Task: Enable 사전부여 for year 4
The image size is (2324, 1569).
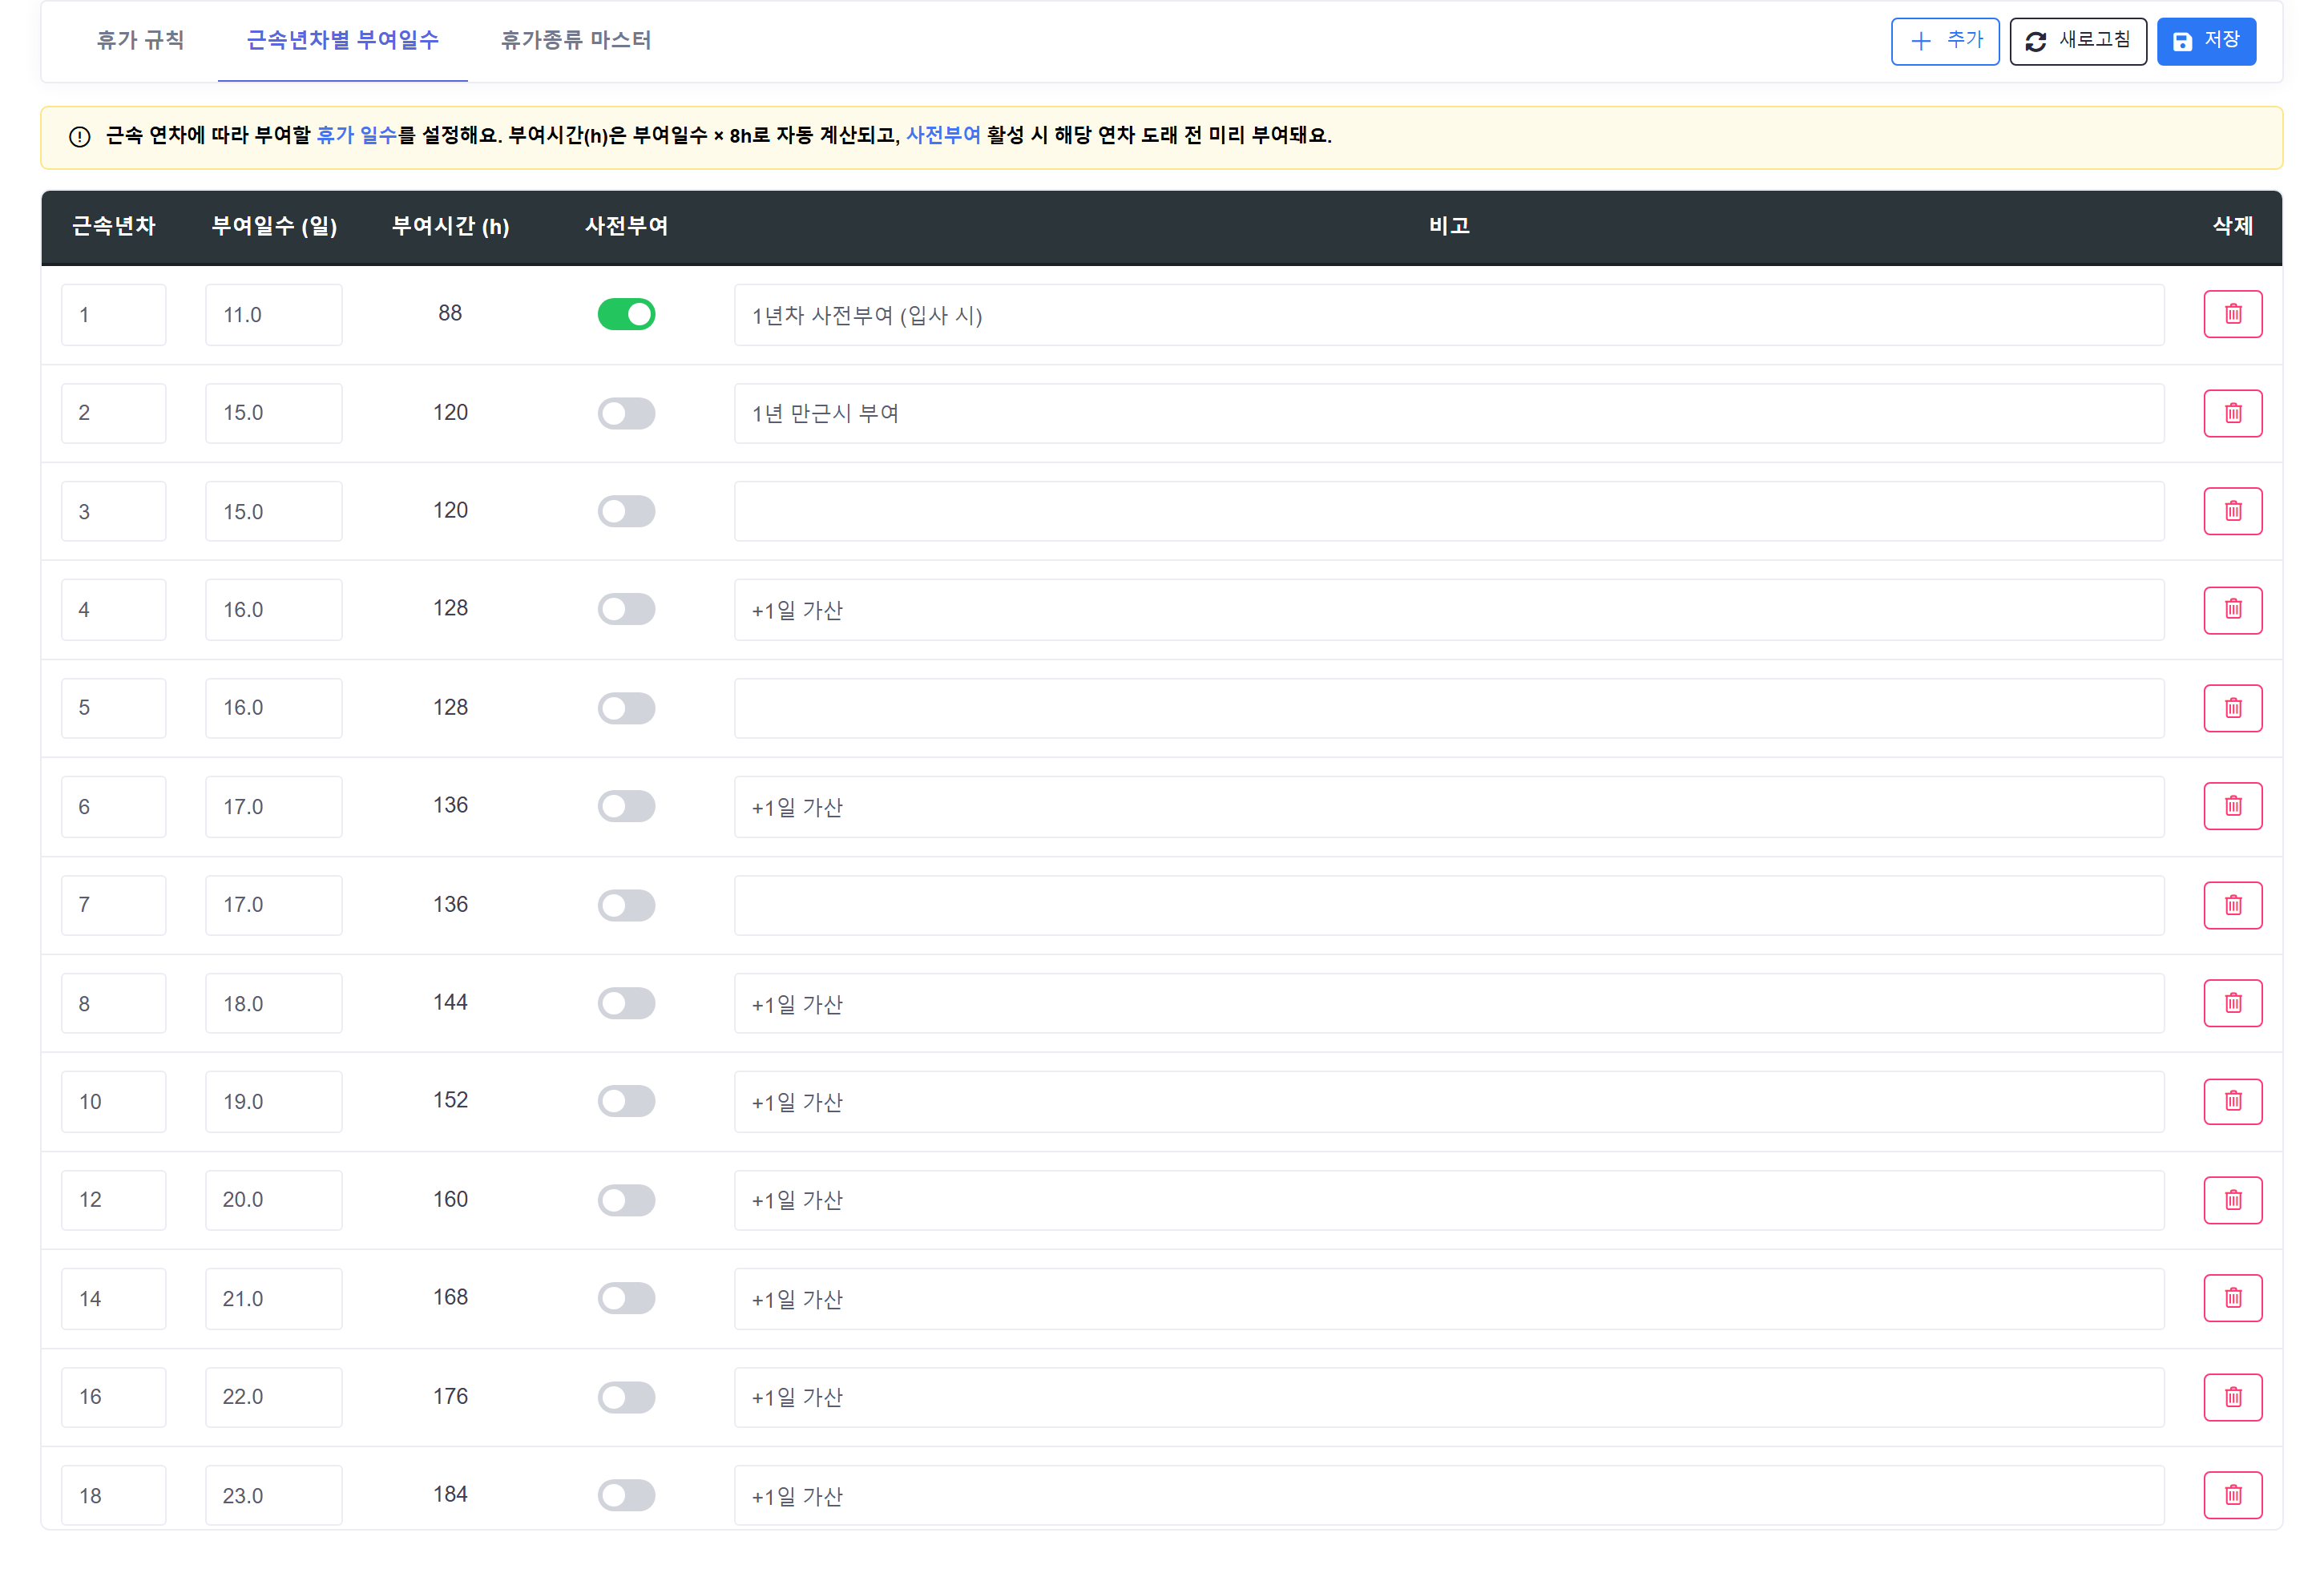Action: click(626, 609)
